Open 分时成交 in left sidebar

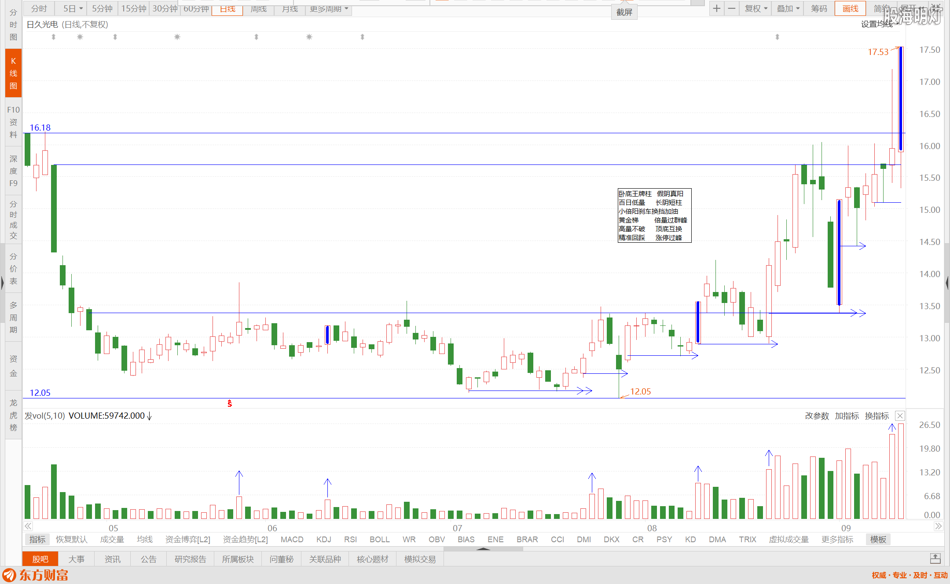(x=13, y=219)
